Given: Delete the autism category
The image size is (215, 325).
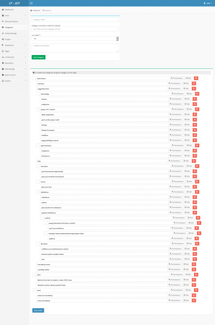Looking at the screenshot, I should pyautogui.click(x=195, y=202).
